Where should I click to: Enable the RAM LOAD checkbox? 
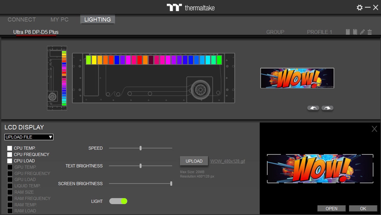pyautogui.click(x=10, y=211)
